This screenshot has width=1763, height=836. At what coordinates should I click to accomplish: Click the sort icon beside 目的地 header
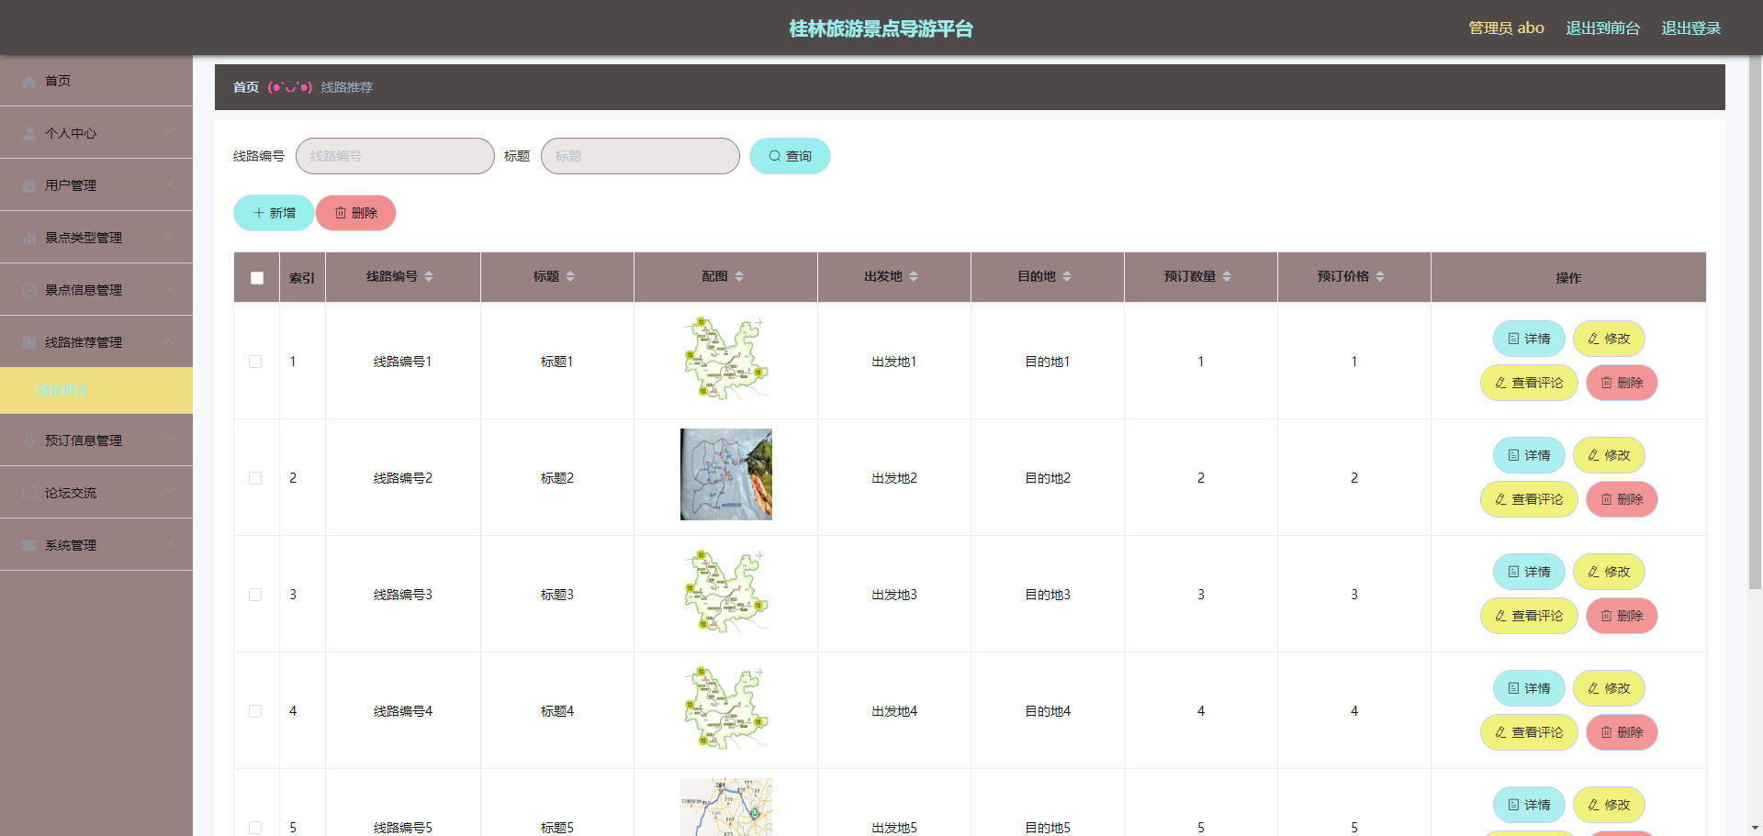click(1067, 277)
